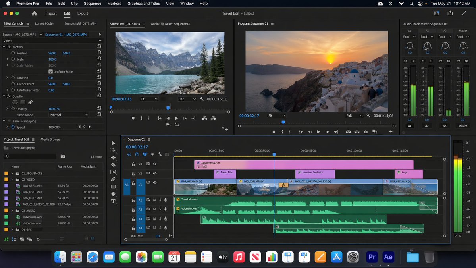This screenshot has width=476, height=268.
Task: Click the Export Frame camera icon
Action: pos(366,131)
